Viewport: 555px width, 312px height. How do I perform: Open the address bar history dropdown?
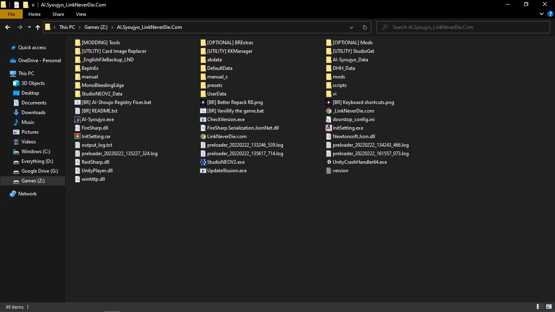tap(351, 27)
